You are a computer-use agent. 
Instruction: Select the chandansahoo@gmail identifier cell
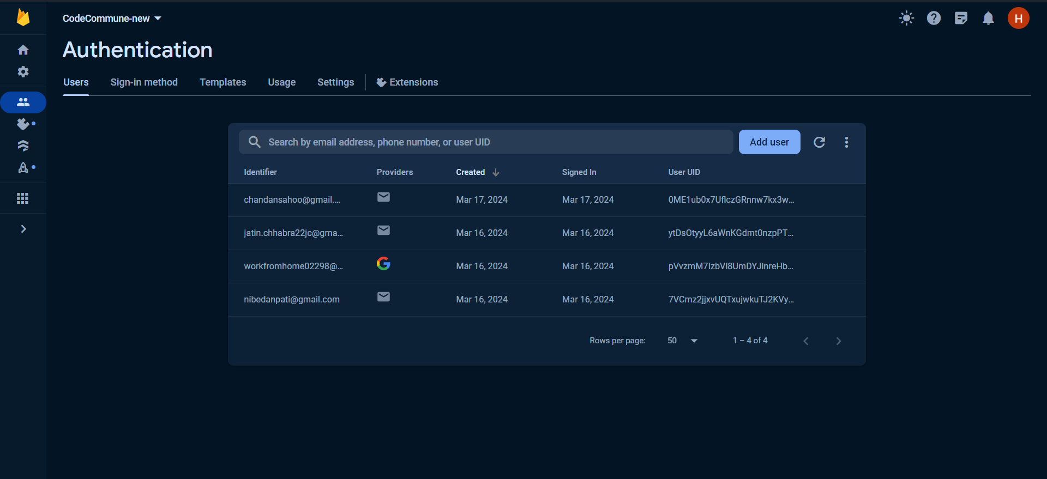292,200
